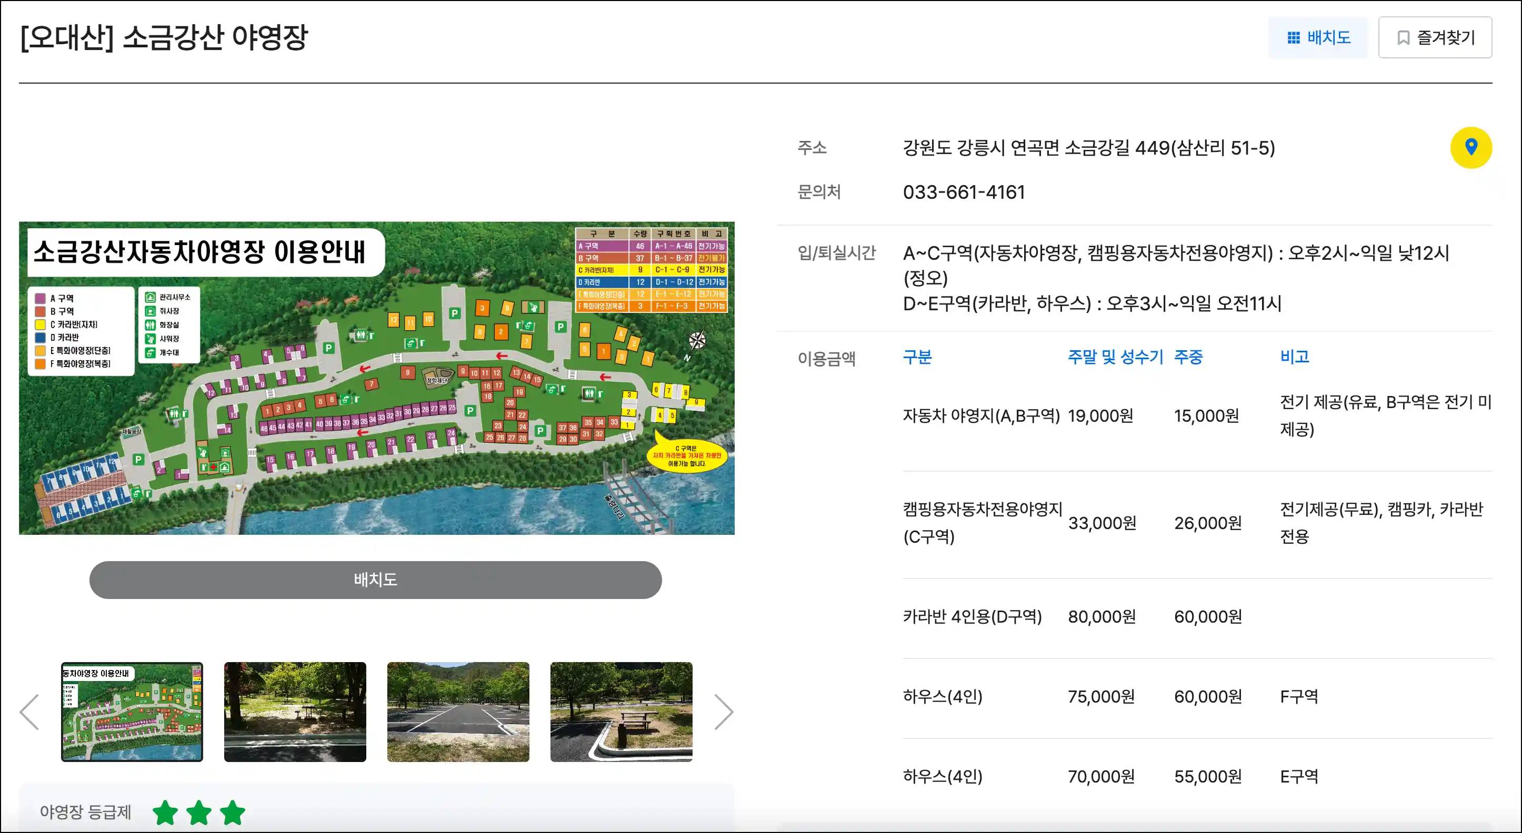
Task: Go to the next thumbnail with right arrow
Action: pos(723,712)
